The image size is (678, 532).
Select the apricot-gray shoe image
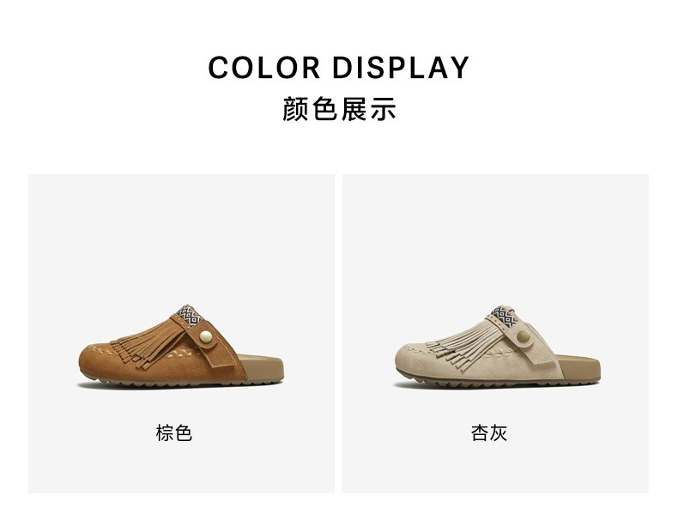tap(497, 346)
